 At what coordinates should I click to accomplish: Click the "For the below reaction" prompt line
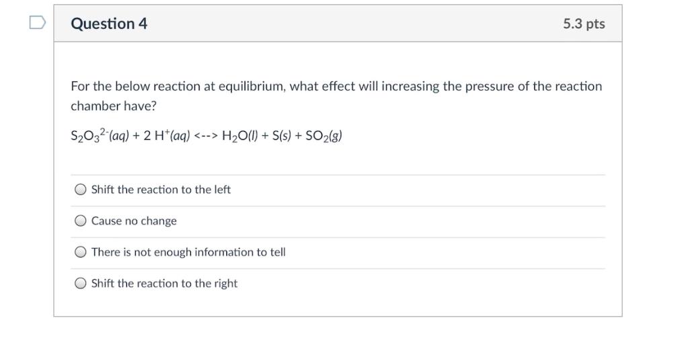pyautogui.click(x=336, y=87)
